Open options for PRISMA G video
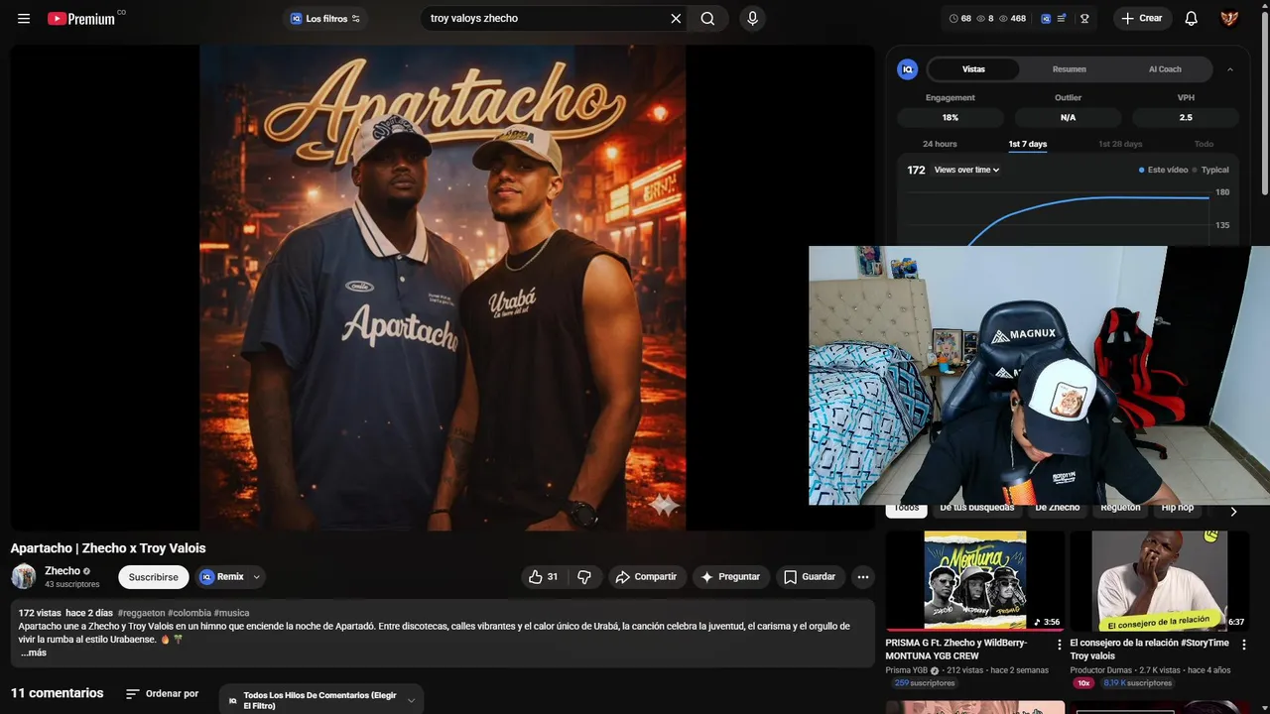This screenshot has width=1270, height=714. [x=1059, y=645]
